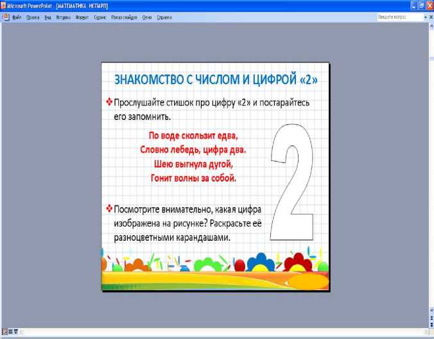The image size is (434, 339).
Task: Open the dropdown arrow beside the help question box
Action: [x=425, y=18]
